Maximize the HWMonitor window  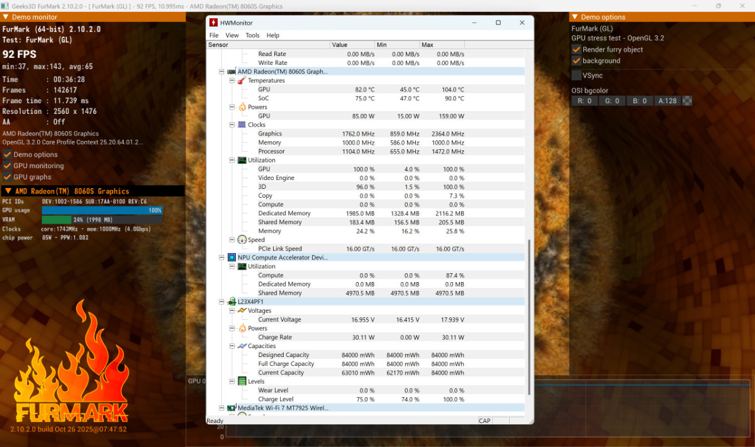click(498, 23)
